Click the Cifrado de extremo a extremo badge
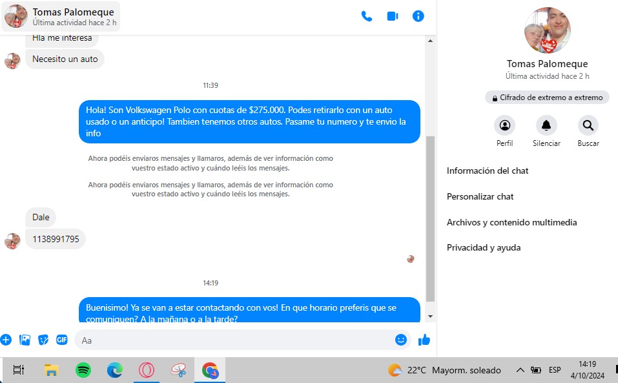The image size is (618, 383). (x=547, y=98)
